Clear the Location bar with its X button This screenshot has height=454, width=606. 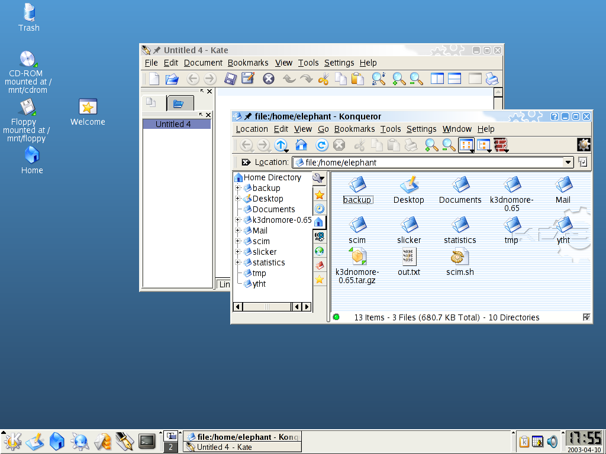point(246,162)
